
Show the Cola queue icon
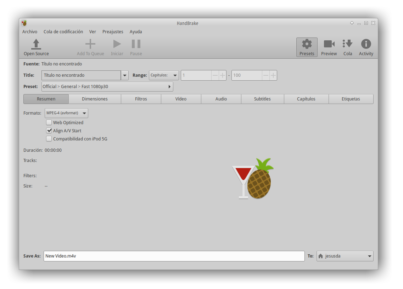[x=347, y=44]
